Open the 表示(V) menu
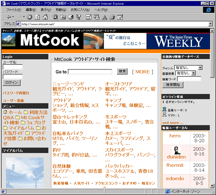The width and height of the screenshot is (216, 195). tap(46, 10)
